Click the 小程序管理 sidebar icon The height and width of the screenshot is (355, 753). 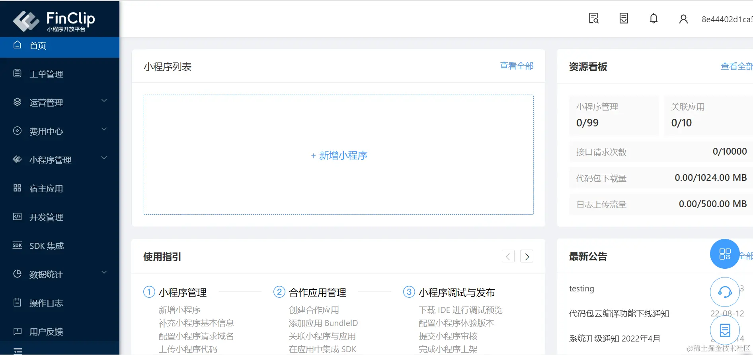[17, 159]
